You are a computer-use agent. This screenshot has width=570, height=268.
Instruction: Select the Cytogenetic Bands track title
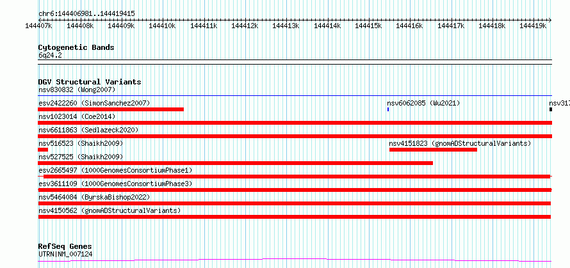click(x=76, y=47)
